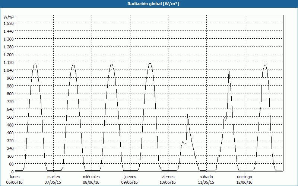This screenshot has height=186, width=298.
Task: Click the 880 y-axis value
Action: point(10,86)
